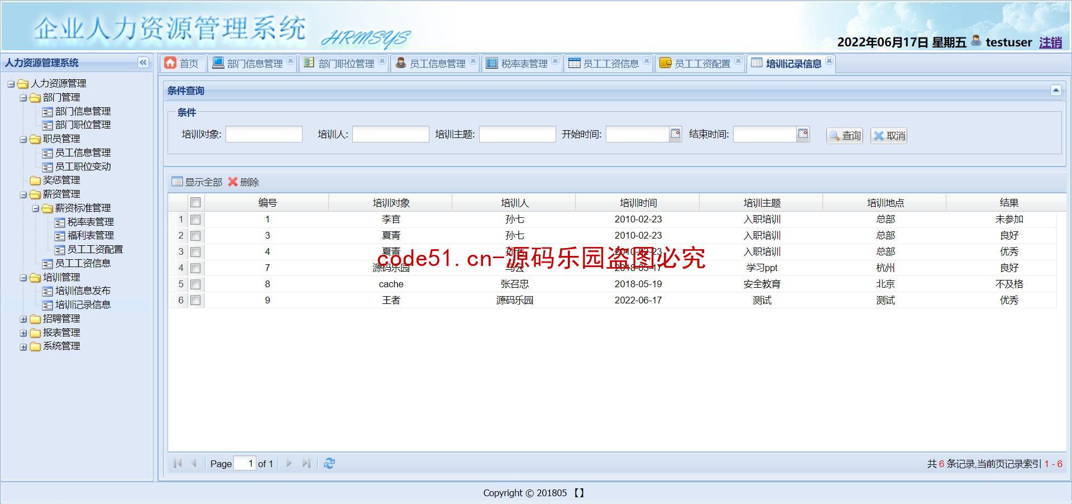The width and height of the screenshot is (1072, 504).
Task: Click the page number input box
Action: coord(245,463)
